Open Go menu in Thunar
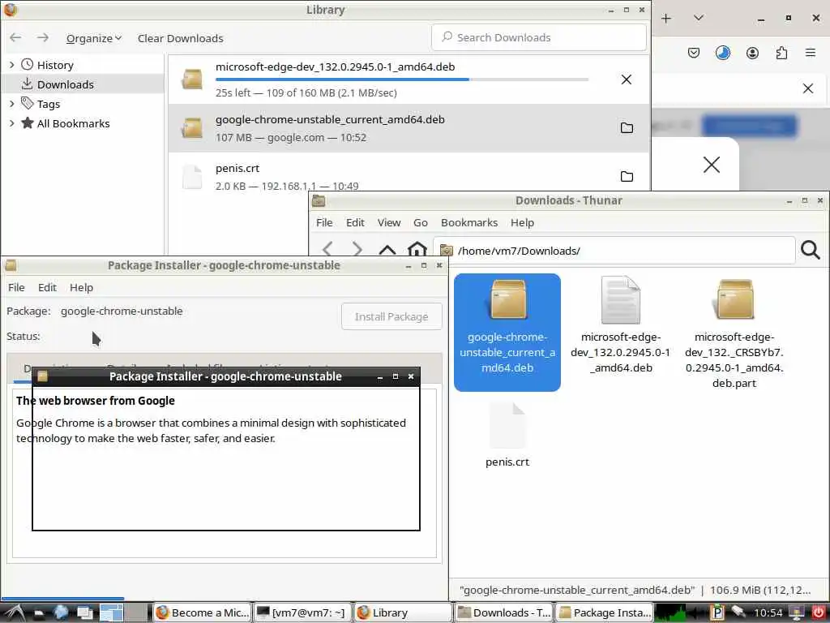Screen dimensions: 830x623 421,222
